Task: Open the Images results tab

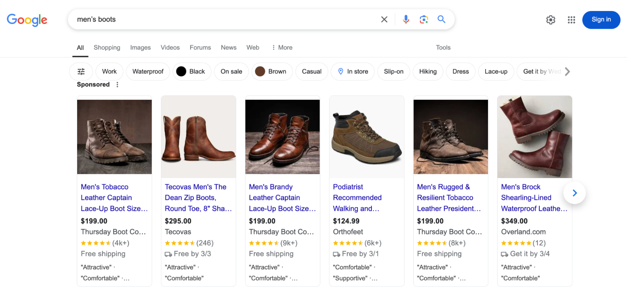Action: pos(140,47)
